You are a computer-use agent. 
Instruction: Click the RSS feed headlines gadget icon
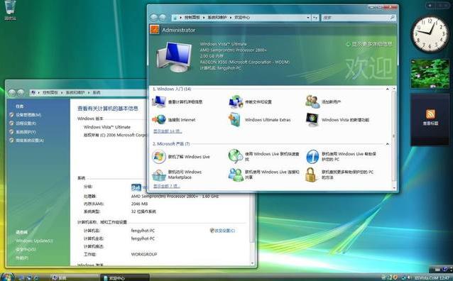430,114
